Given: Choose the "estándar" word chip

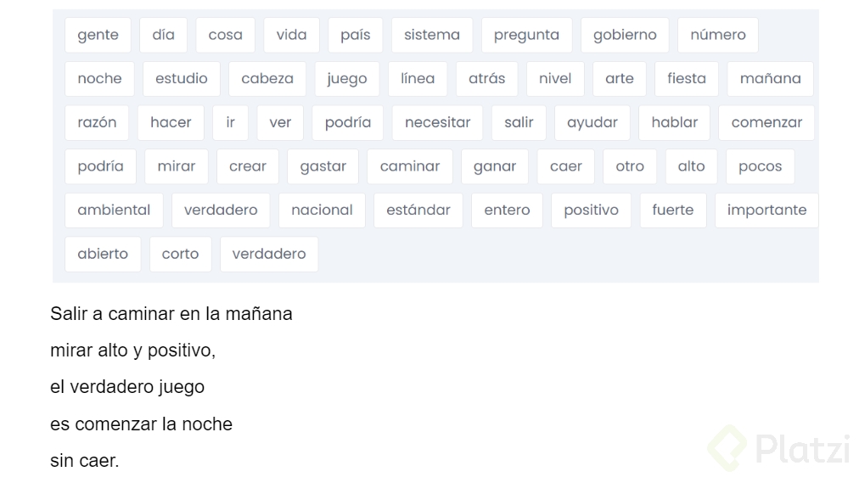Looking at the screenshot, I should (418, 210).
